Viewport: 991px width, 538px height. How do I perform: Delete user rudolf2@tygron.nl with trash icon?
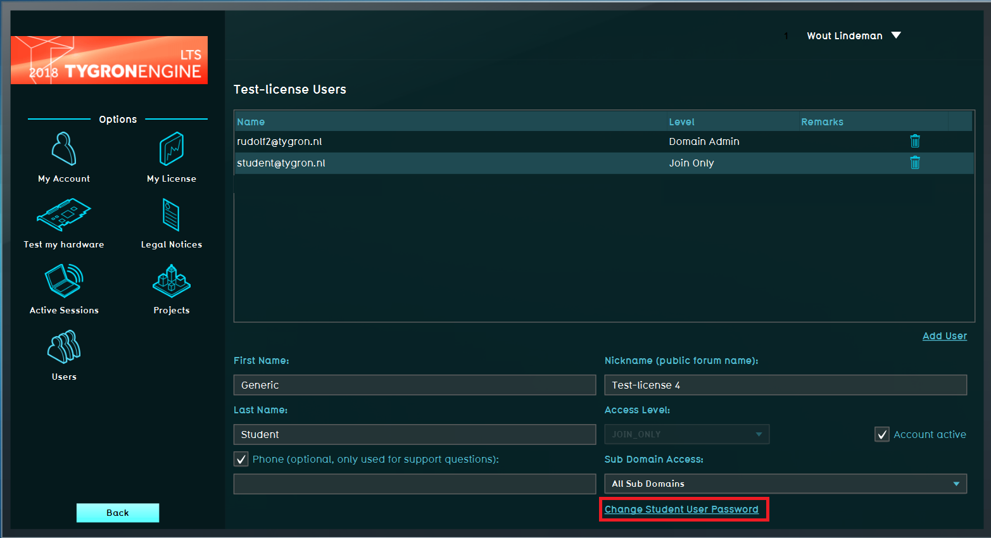click(x=915, y=141)
